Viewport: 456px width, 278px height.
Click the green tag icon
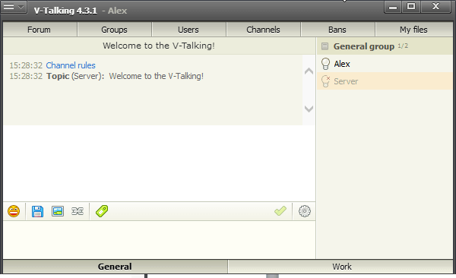tap(102, 211)
